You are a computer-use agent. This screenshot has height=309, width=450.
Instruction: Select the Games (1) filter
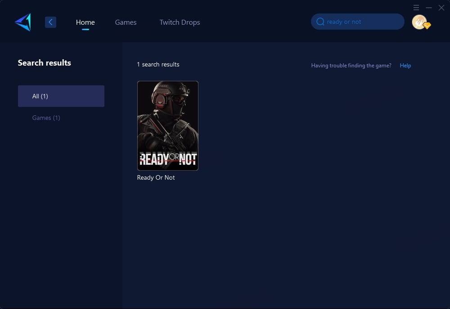click(x=46, y=118)
